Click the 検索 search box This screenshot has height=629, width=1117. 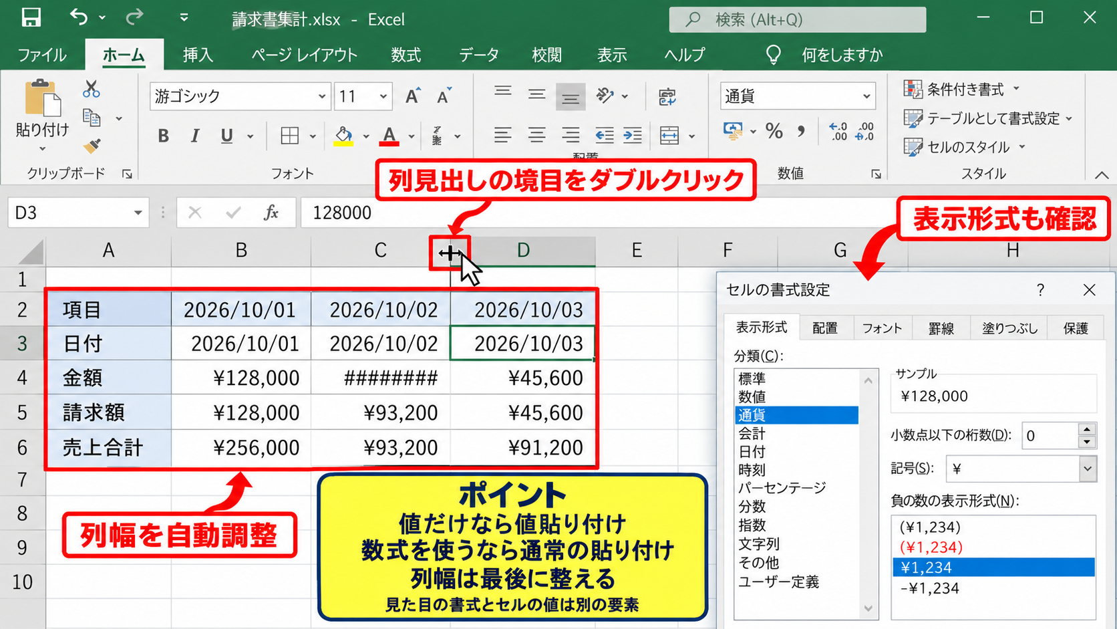798,19
